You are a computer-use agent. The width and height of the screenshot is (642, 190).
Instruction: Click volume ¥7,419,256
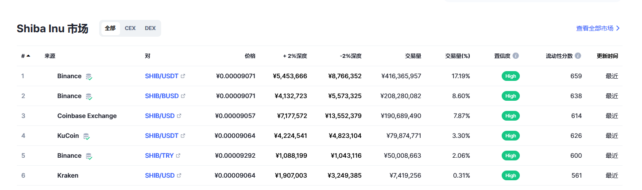coord(405,175)
